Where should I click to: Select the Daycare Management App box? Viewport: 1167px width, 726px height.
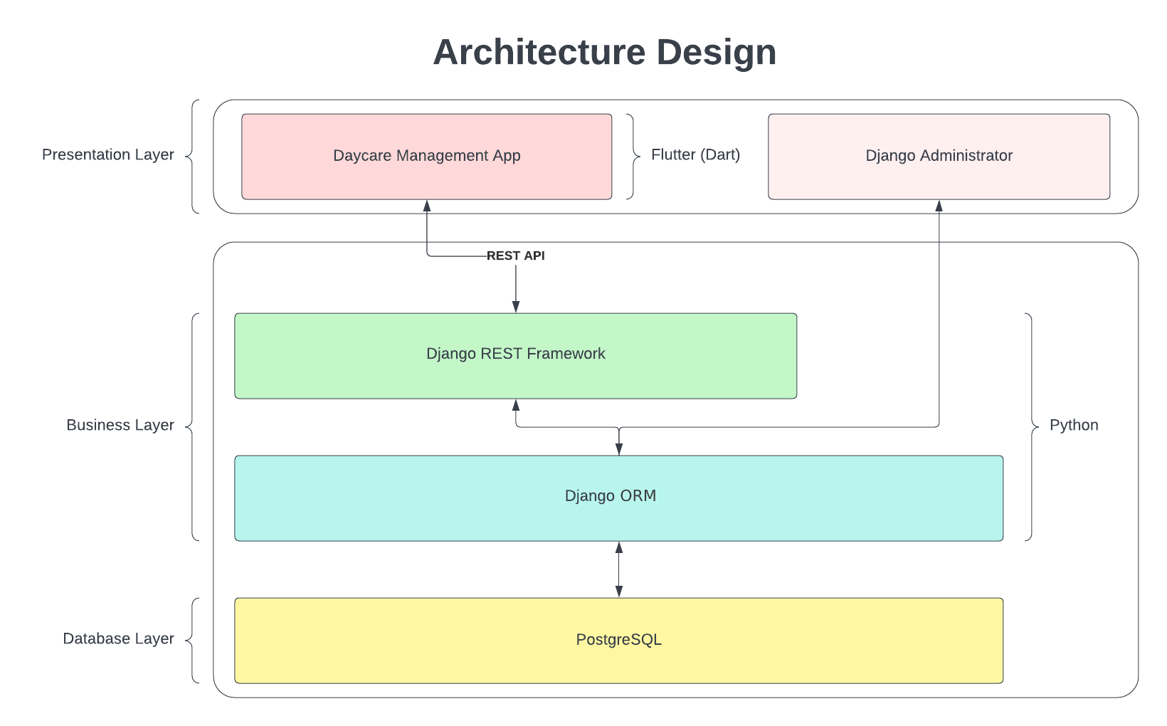click(x=427, y=157)
